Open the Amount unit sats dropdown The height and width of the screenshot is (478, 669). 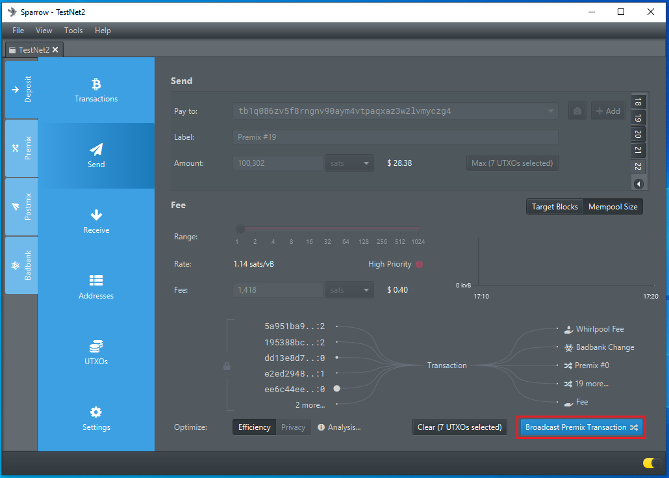pos(349,163)
